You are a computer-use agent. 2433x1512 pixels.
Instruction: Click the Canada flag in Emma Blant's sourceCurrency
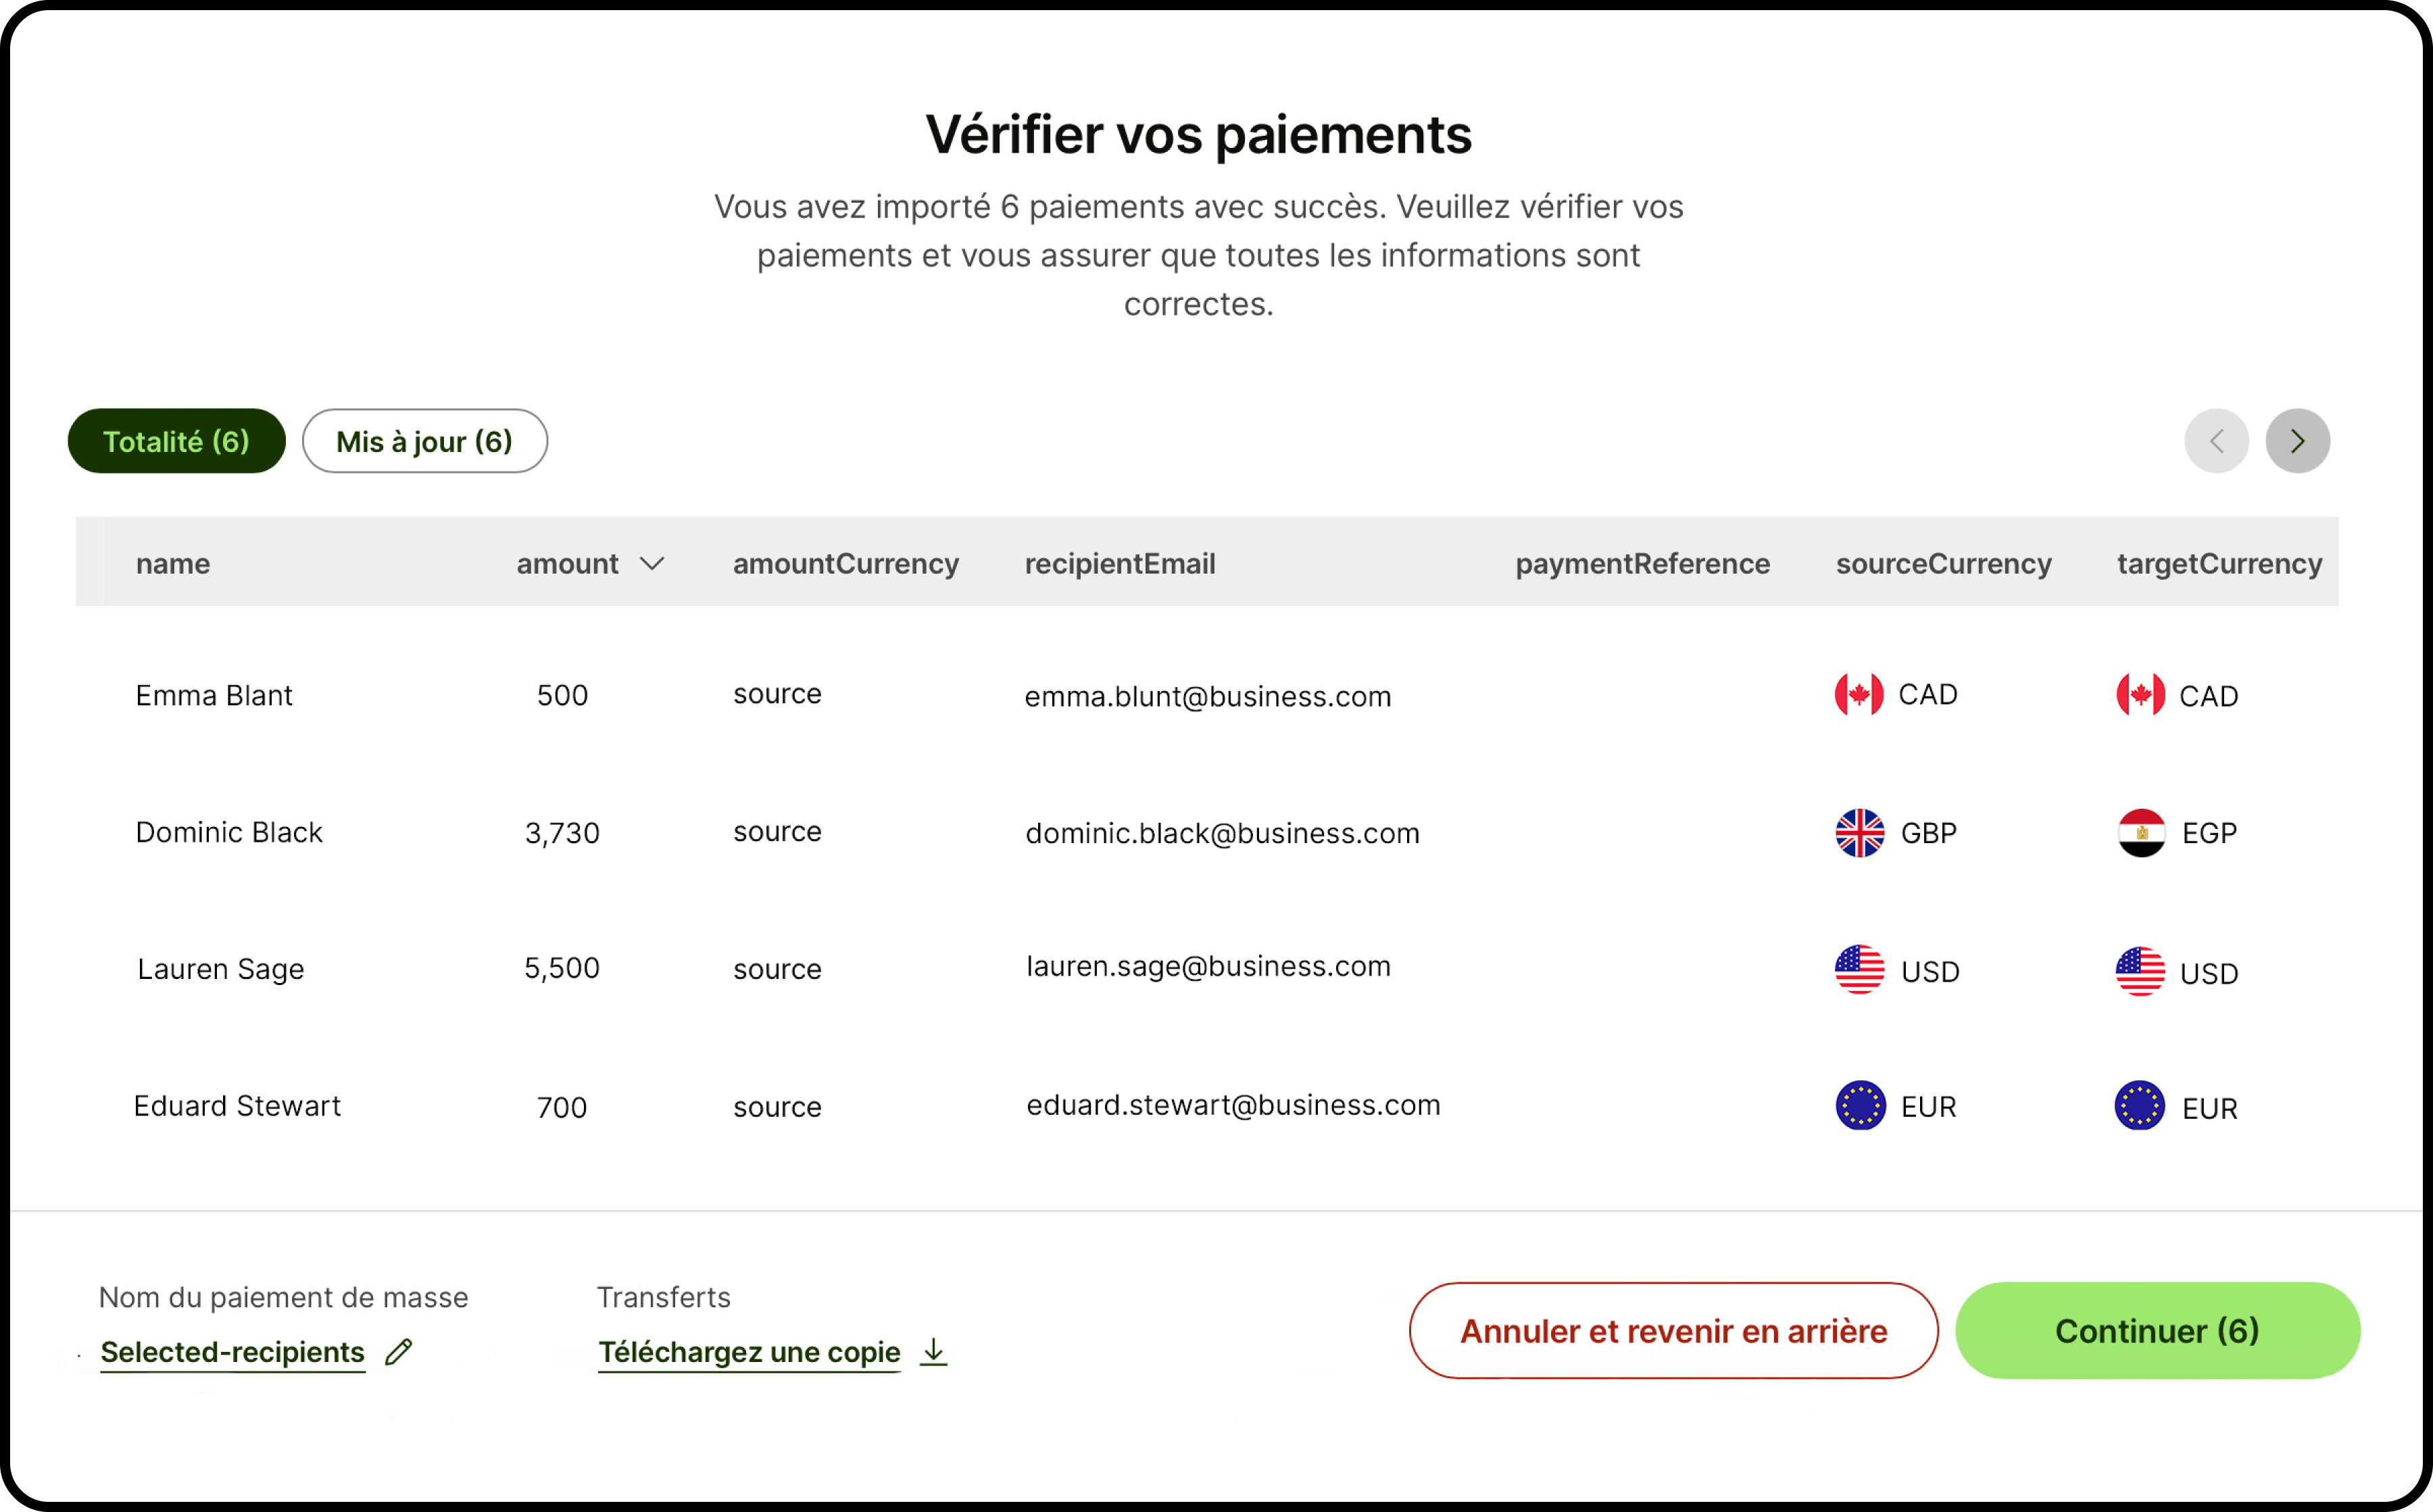[x=1859, y=694]
